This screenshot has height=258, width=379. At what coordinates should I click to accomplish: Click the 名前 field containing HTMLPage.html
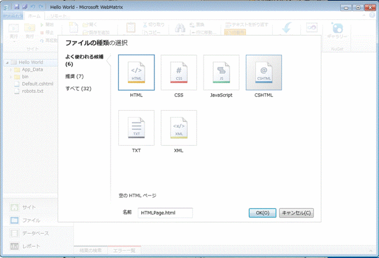(165, 213)
